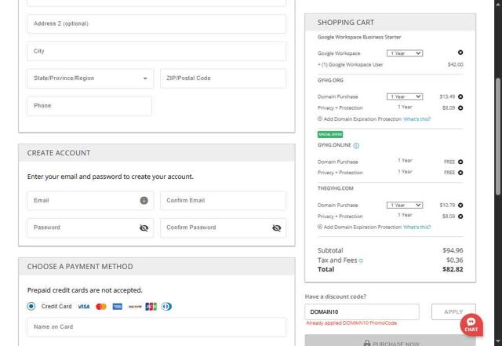This screenshot has width=502, height=346.
Task: Click What's this? link under THEGYHG.COM
Action: pyautogui.click(x=417, y=228)
